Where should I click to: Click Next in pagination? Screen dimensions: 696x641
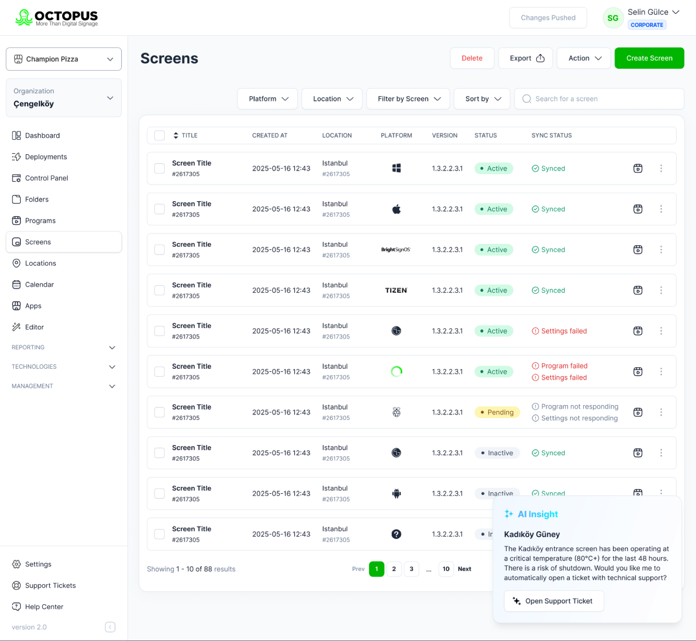464,569
